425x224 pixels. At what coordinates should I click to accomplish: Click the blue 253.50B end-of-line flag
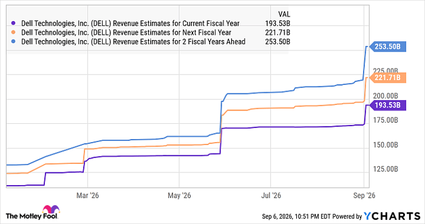pyautogui.click(x=388, y=47)
